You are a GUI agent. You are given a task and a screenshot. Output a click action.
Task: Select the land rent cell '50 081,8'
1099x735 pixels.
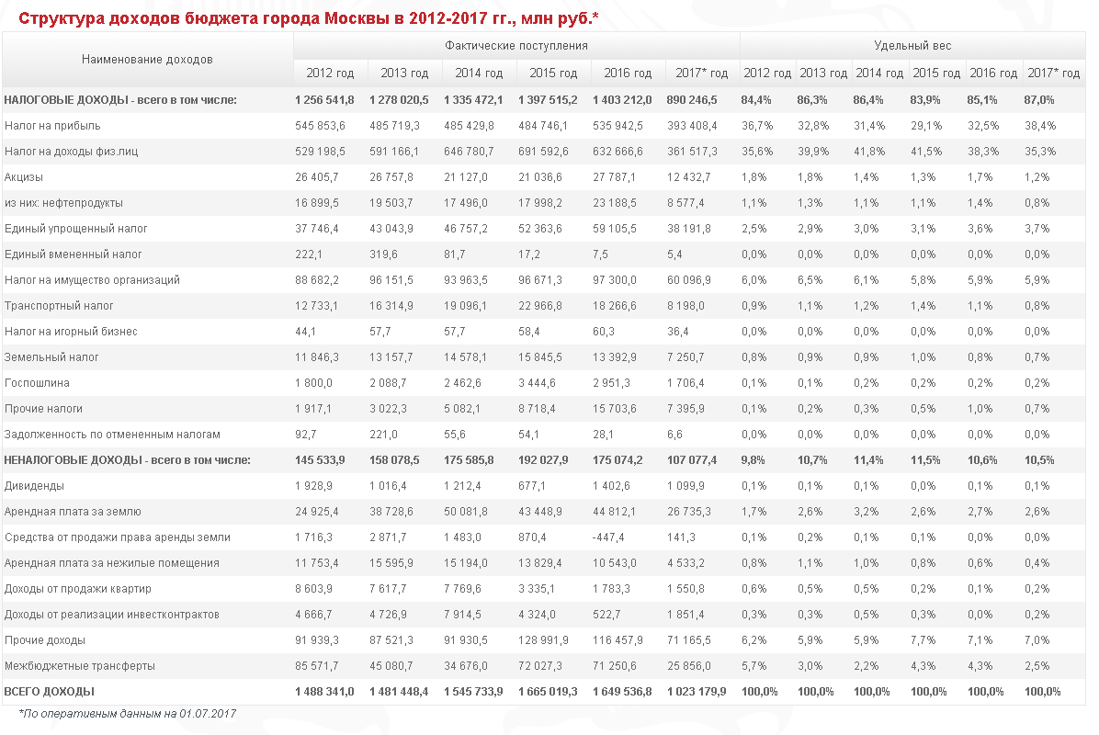[465, 512]
